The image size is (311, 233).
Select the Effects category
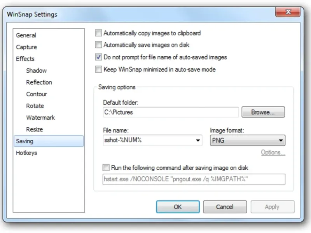25,59
